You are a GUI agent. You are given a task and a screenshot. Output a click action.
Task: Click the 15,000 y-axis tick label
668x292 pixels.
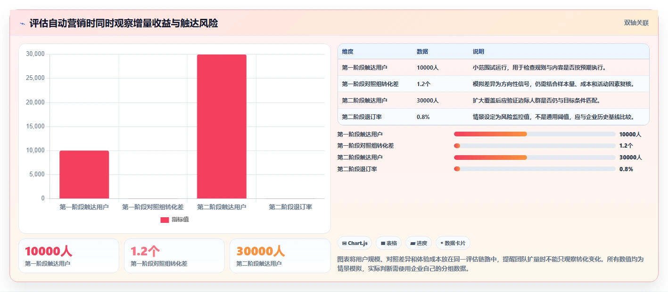pyautogui.click(x=35, y=126)
